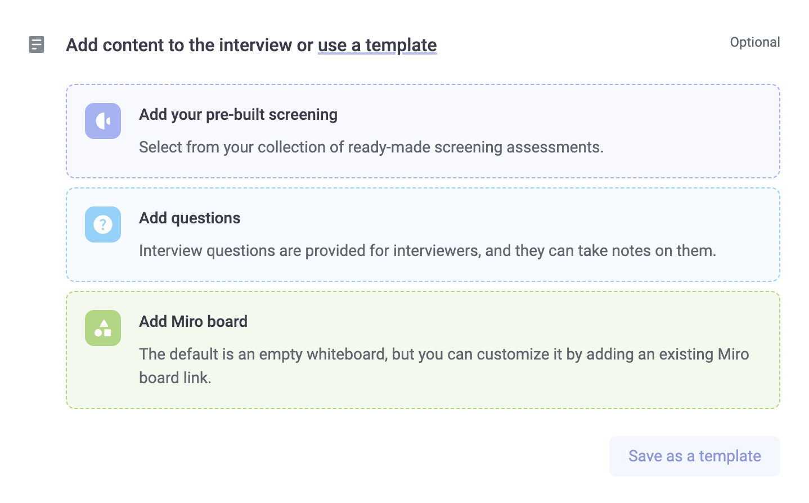Viewport: 809px width, 503px height.
Task: Click the 'Select from your collection' description text
Action: click(x=371, y=147)
